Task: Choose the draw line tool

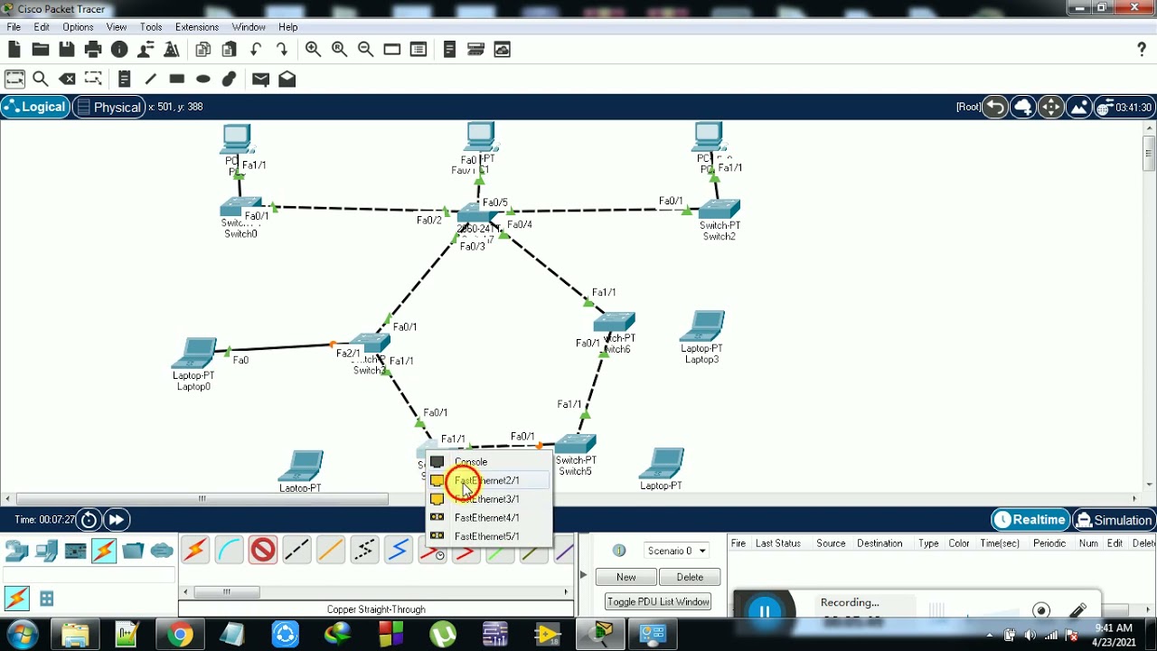Action: [151, 80]
